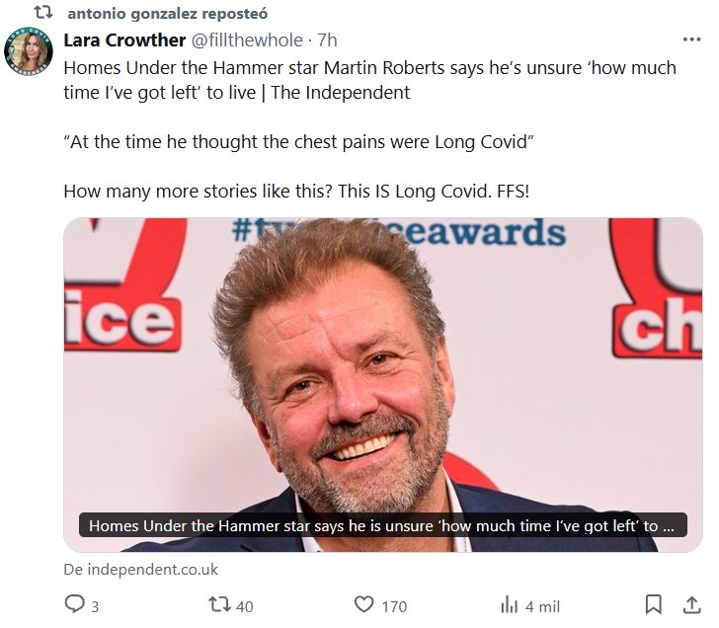This screenshot has width=719, height=628.
Task: Click the reply speech bubble icon
Action: [75, 603]
